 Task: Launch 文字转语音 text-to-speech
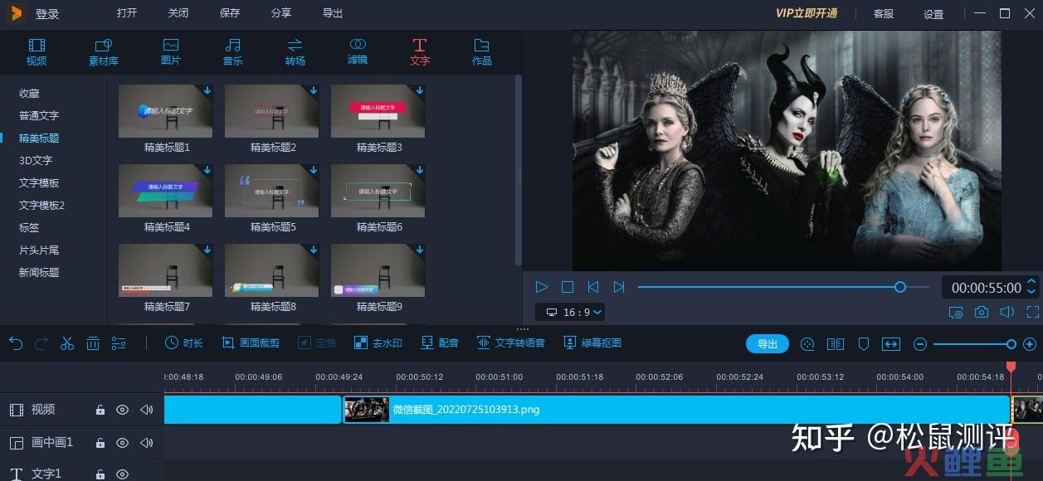pos(511,343)
